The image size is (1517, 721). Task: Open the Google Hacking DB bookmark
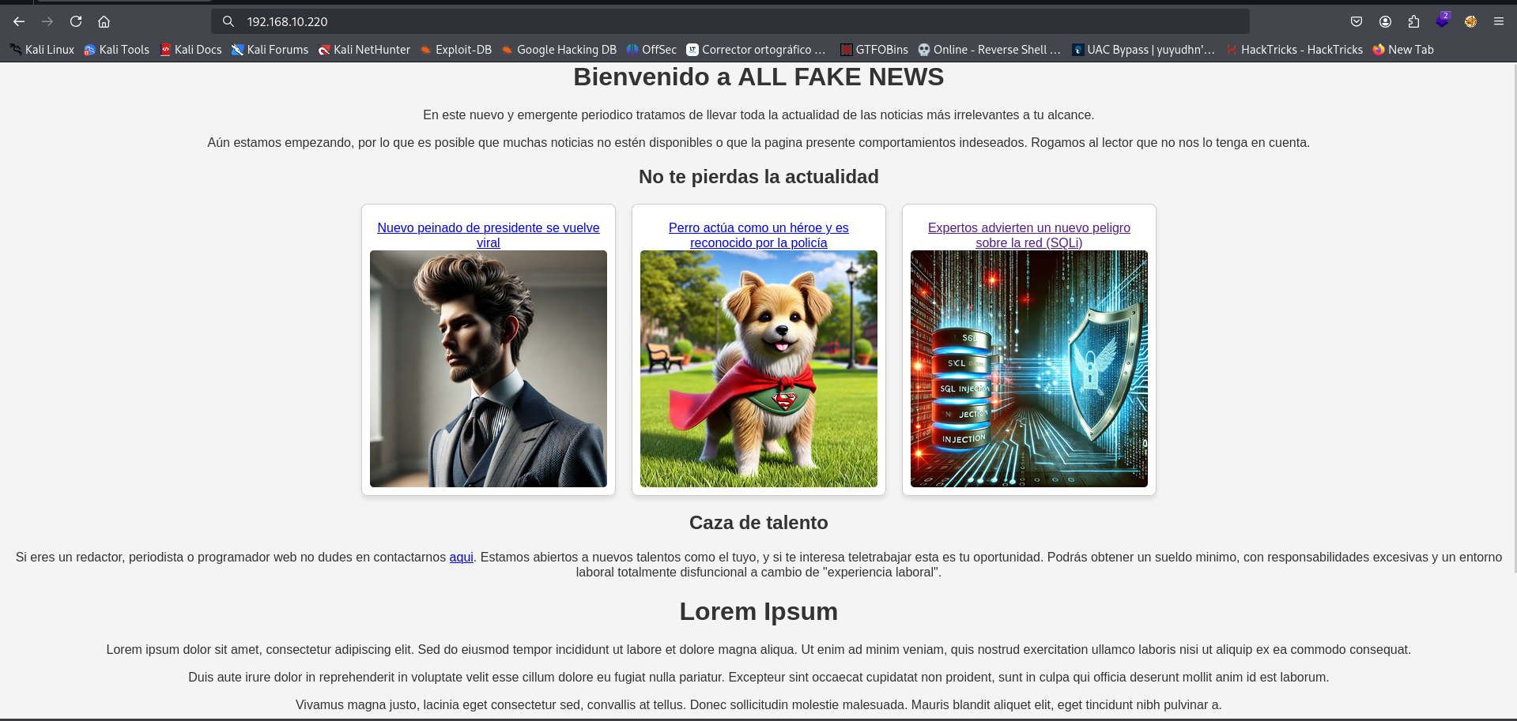click(x=558, y=50)
